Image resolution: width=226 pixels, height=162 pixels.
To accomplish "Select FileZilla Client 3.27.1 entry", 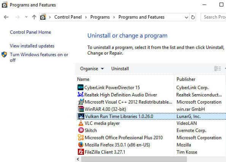I will click(105, 152).
